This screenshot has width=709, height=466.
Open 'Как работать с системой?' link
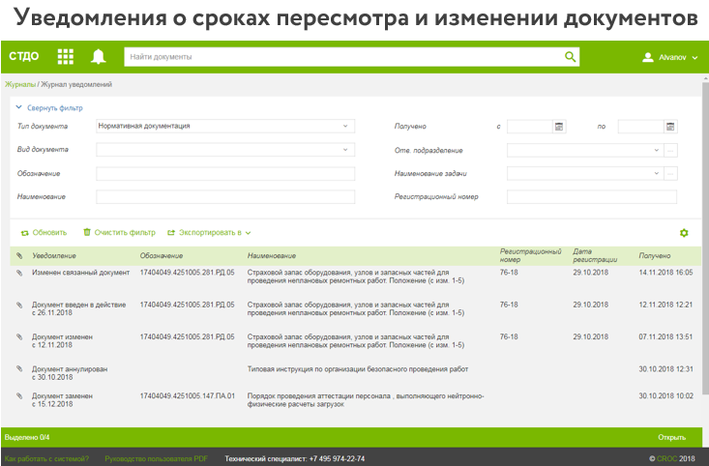pos(46,459)
